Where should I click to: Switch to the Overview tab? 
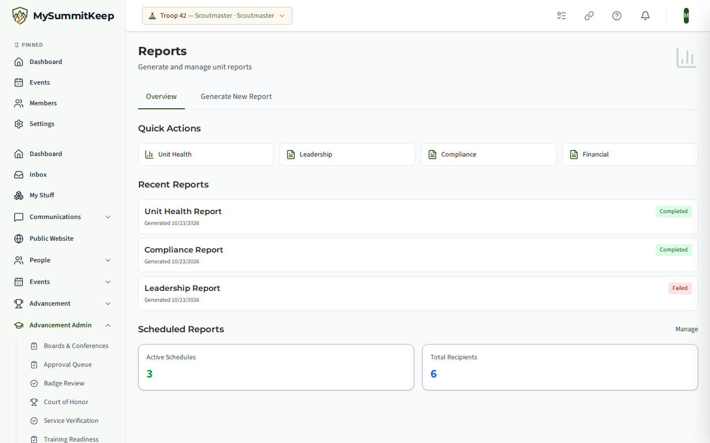tap(161, 96)
